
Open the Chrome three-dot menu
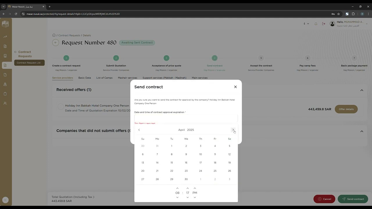point(369,14)
